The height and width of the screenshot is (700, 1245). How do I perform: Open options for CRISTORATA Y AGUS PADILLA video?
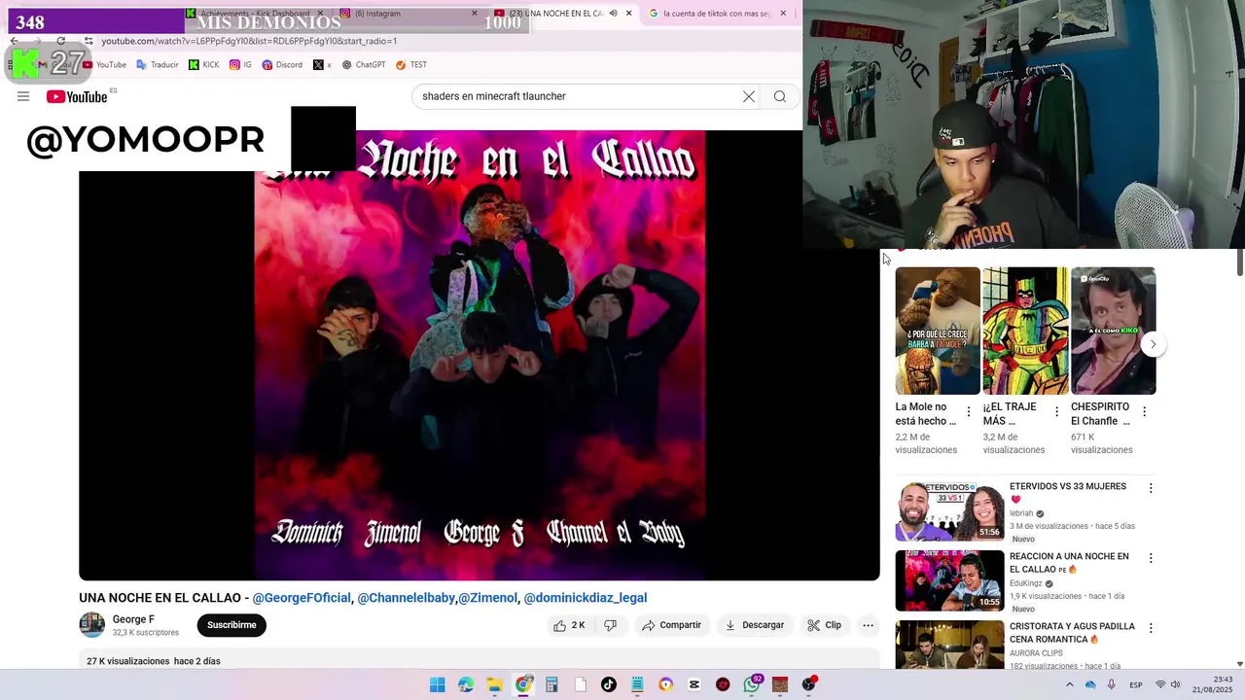pyautogui.click(x=1151, y=628)
